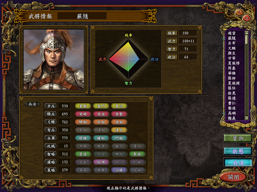Click the officer portrait image

click(x=54, y=60)
